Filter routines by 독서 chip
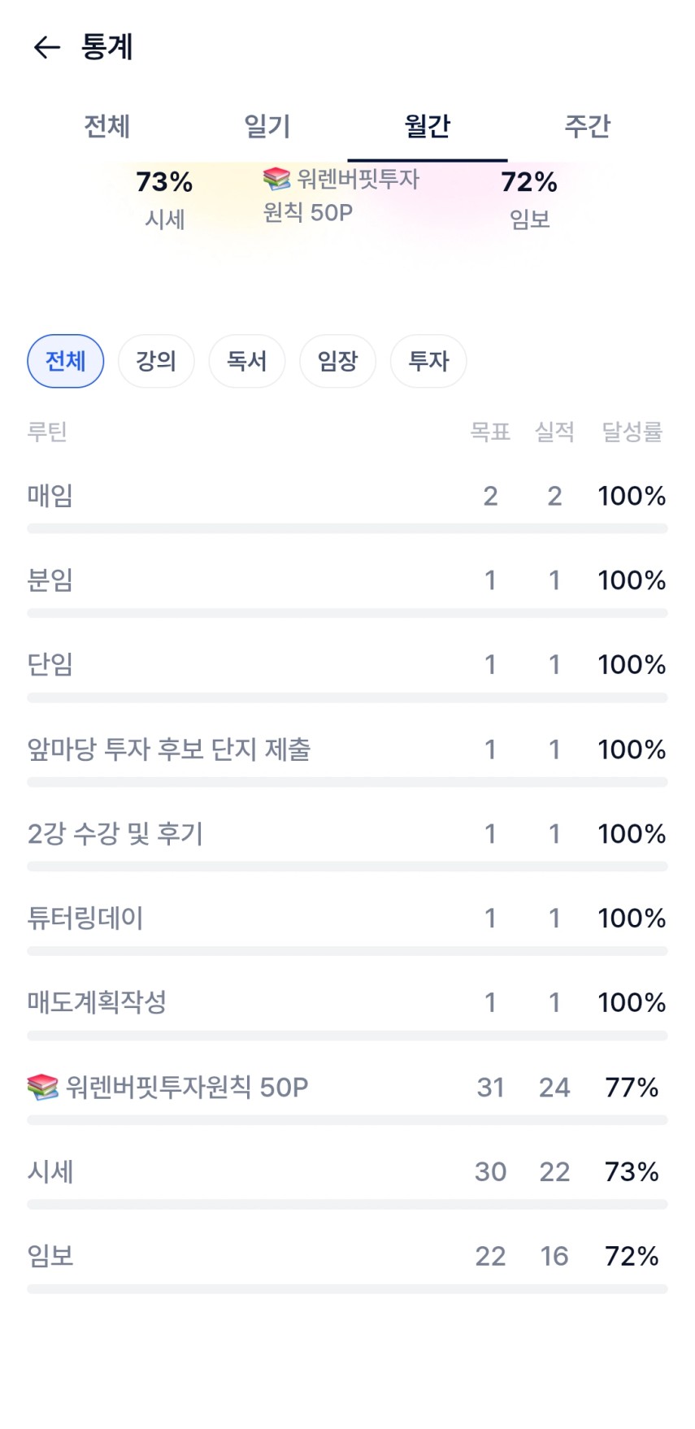The image size is (695, 1429). (x=246, y=361)
